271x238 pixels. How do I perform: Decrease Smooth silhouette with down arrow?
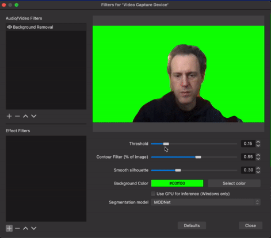pyautogui.click(x=258, y=172)
